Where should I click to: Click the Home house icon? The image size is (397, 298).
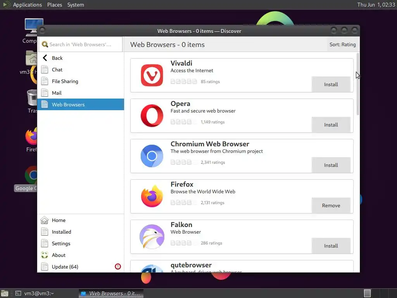[44, 220]
